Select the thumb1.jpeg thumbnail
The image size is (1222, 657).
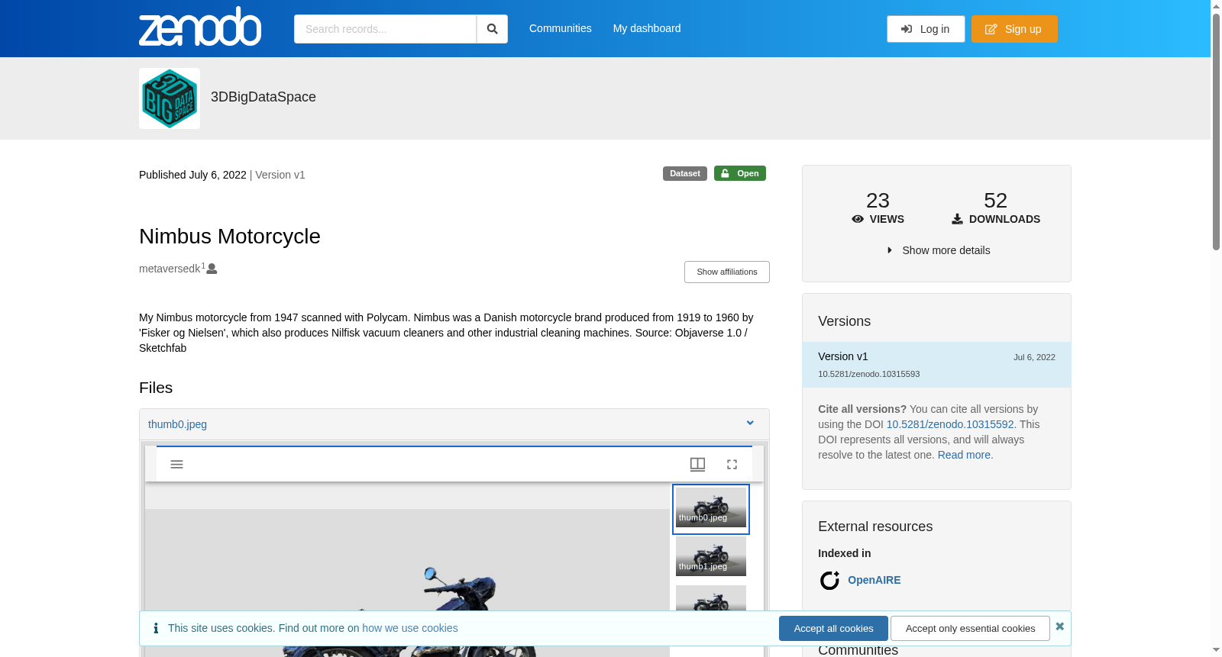[711, 556]
